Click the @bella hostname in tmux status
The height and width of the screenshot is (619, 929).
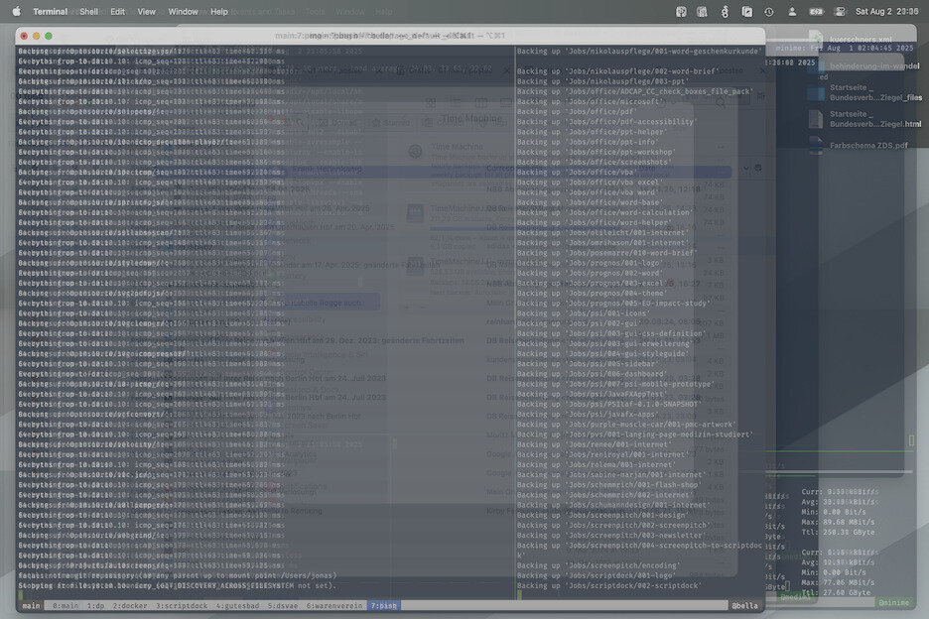coord(744,605)
